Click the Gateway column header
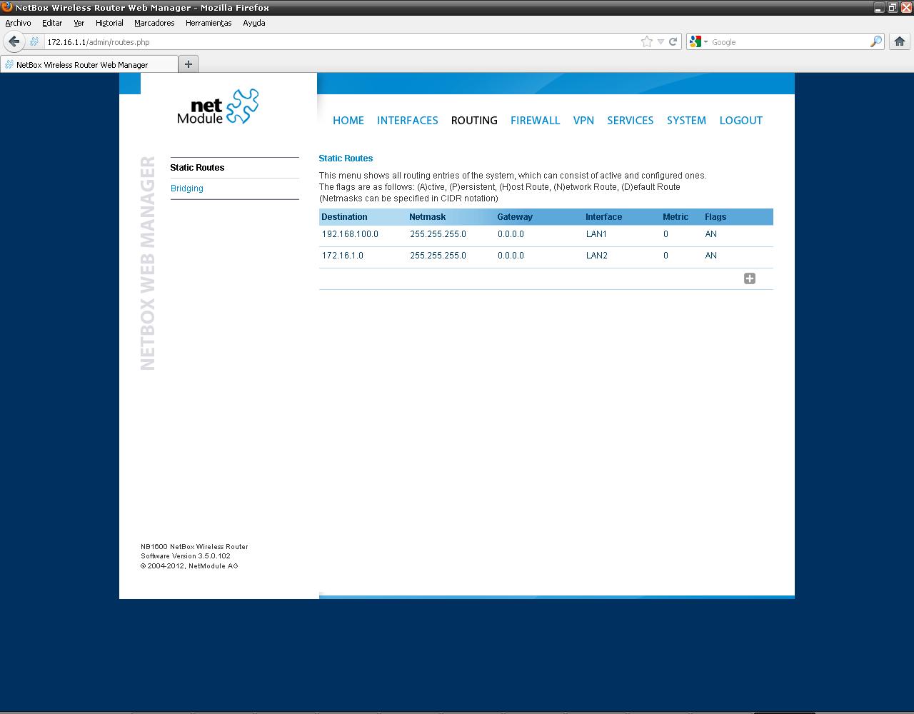The width and height of the screenshot is (914, 714). 515,217
